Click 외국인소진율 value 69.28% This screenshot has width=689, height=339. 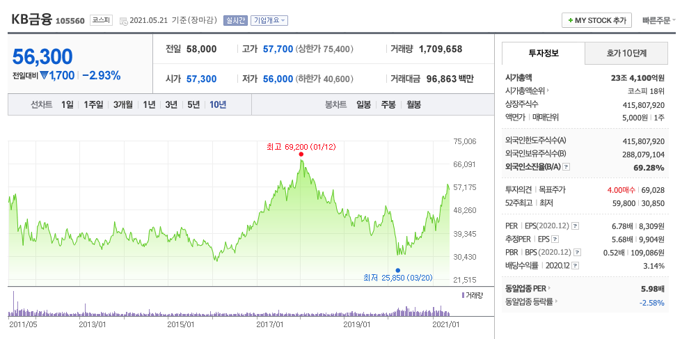pyautogui.click(x=650, y=168)
